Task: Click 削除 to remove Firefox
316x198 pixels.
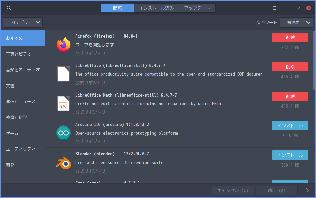Action: point(290,37)
